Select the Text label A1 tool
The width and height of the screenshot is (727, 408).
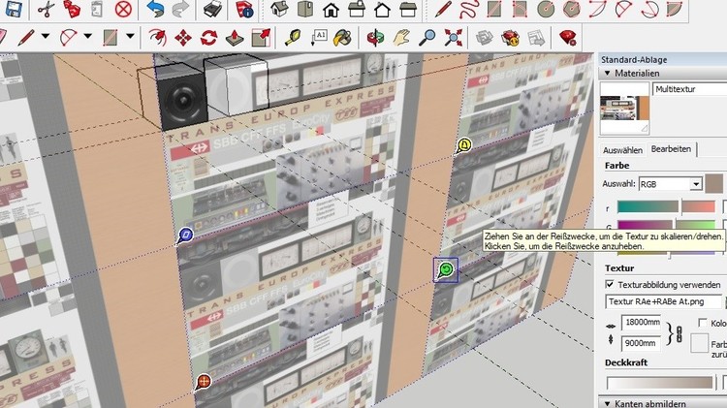pyautogui.click(x=319, y=38)
